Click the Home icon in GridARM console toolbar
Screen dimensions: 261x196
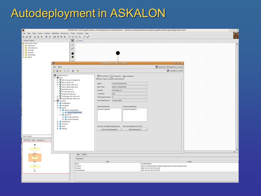(57, 71)
